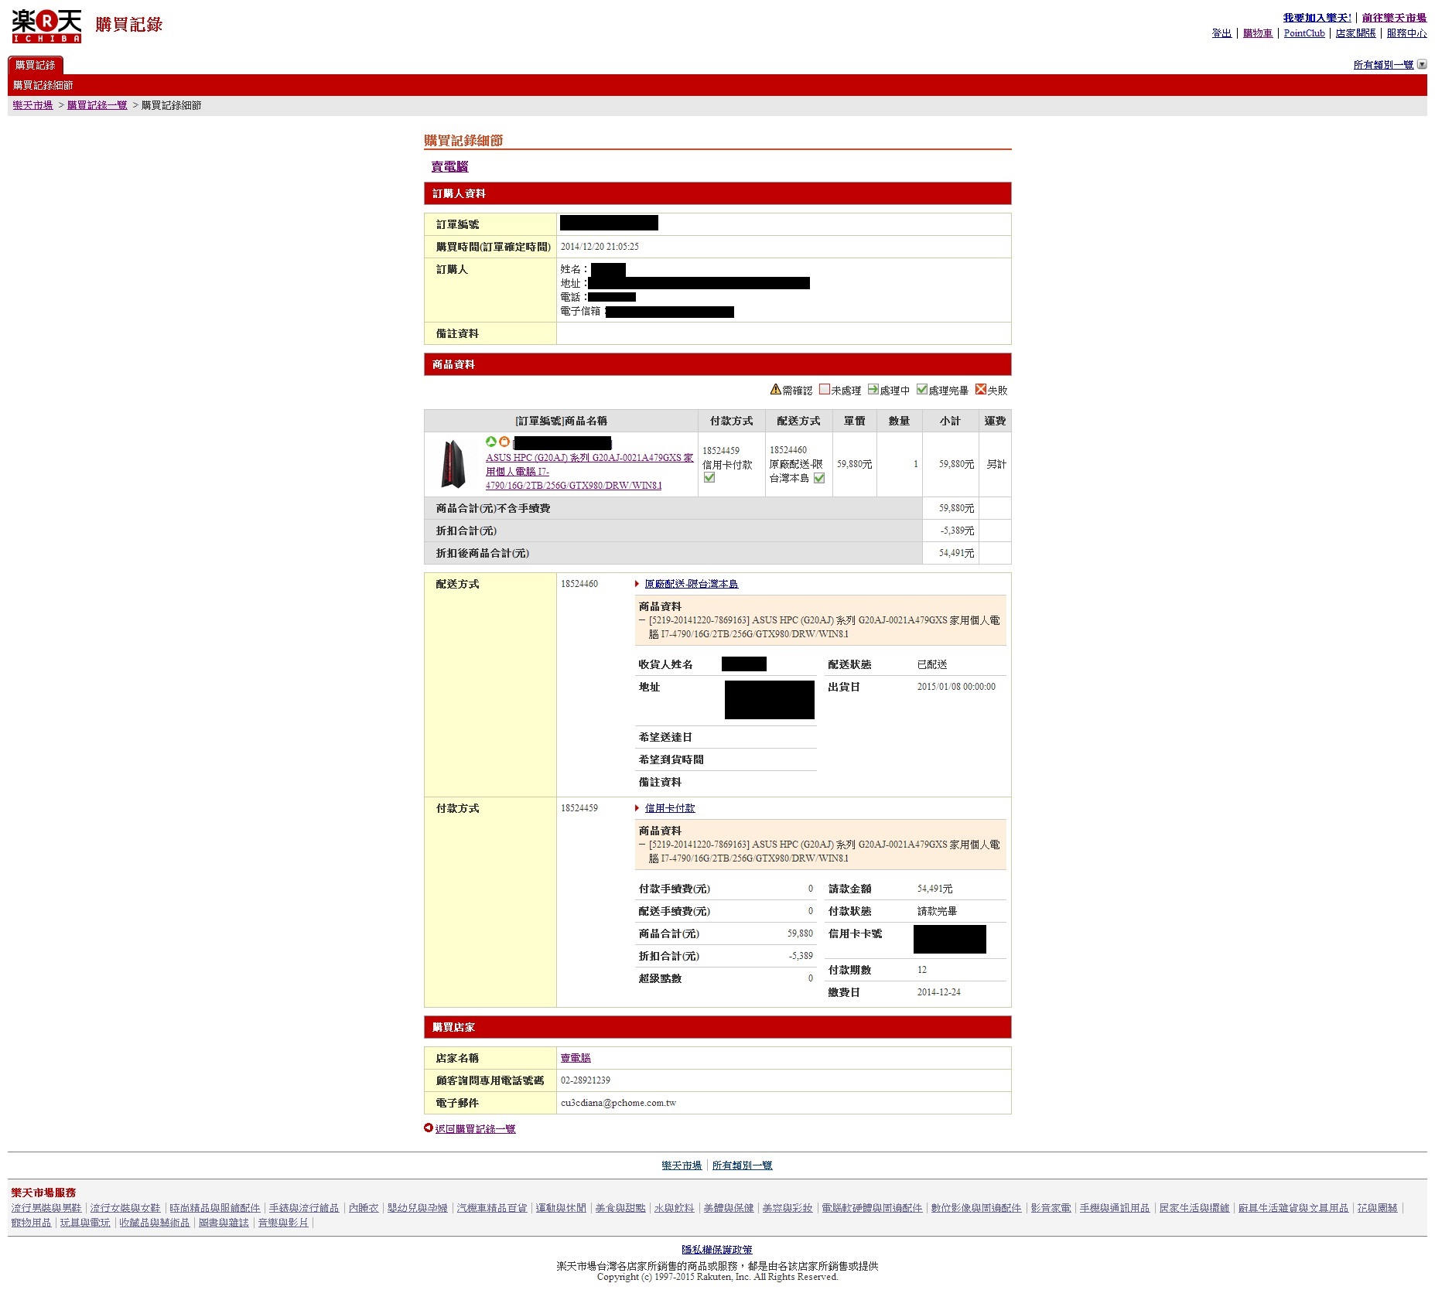Screen dimensions: 1435x1290
Task: Click 返回購買記錄一覽 link
Action: (x=475, y=1129)
